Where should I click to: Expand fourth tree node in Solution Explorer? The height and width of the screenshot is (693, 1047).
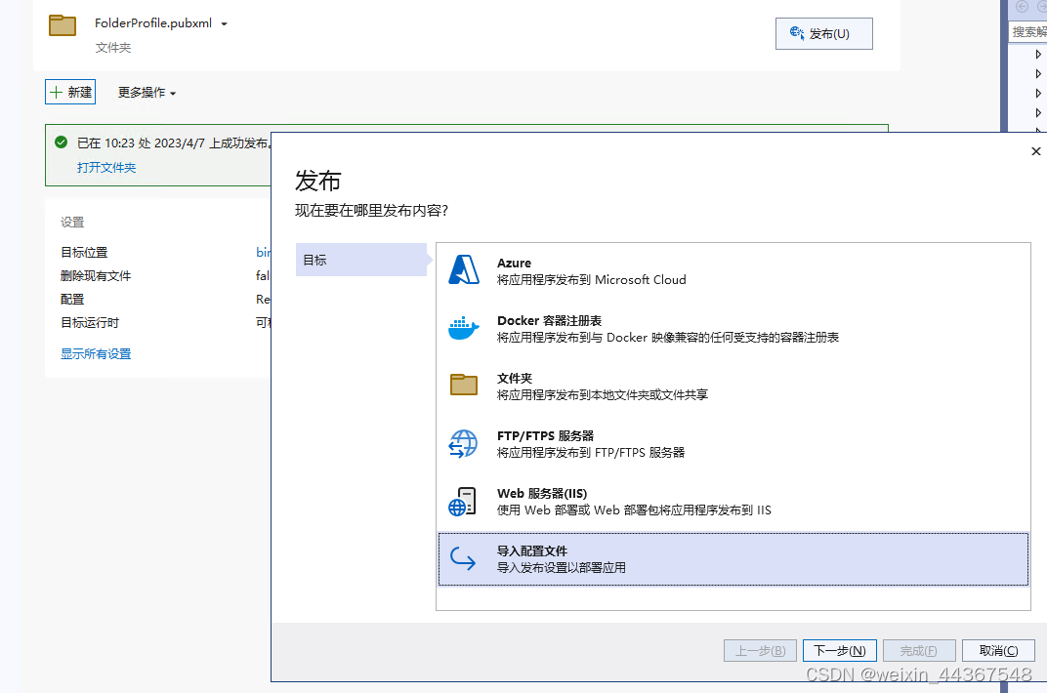coord(1037,112)
